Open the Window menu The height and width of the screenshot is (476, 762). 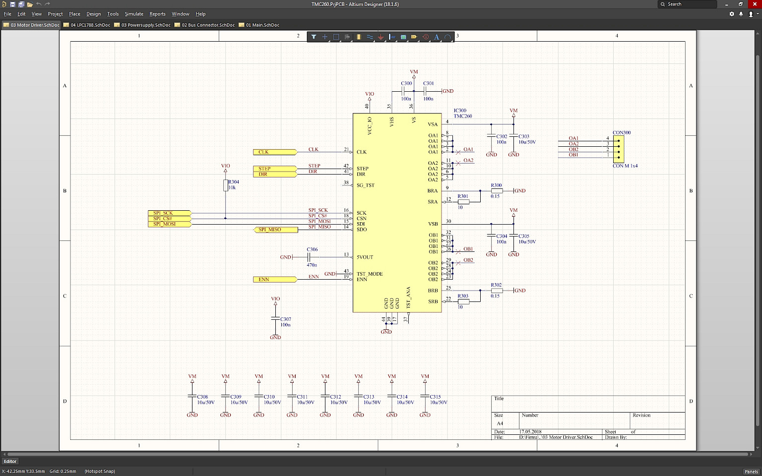(180, 14)
